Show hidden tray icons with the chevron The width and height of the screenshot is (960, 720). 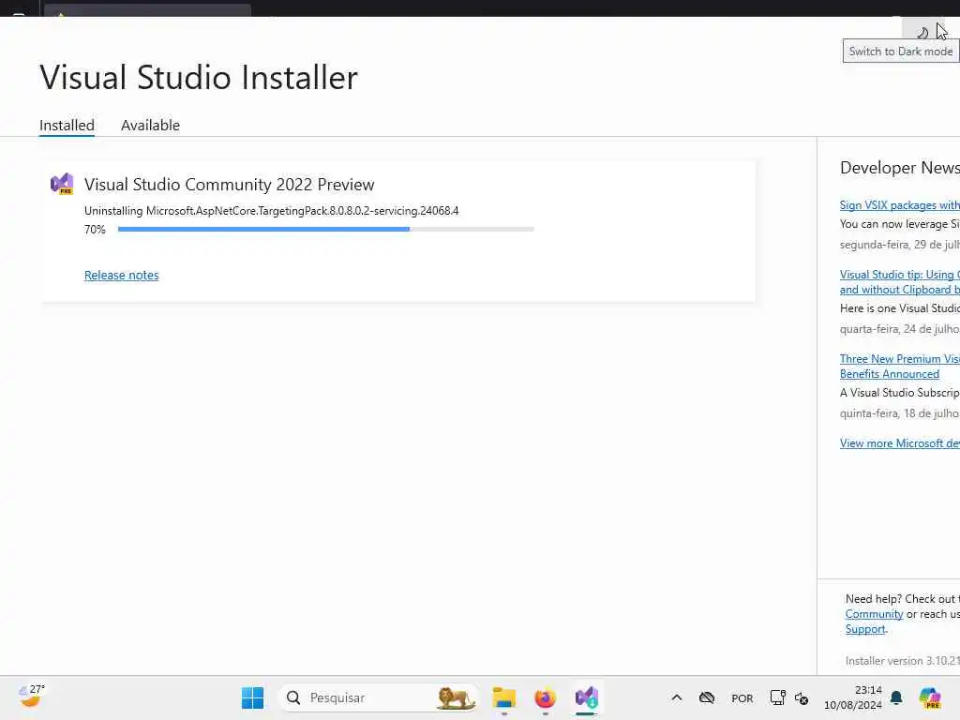pyautogui.click(x=677, y=697)
